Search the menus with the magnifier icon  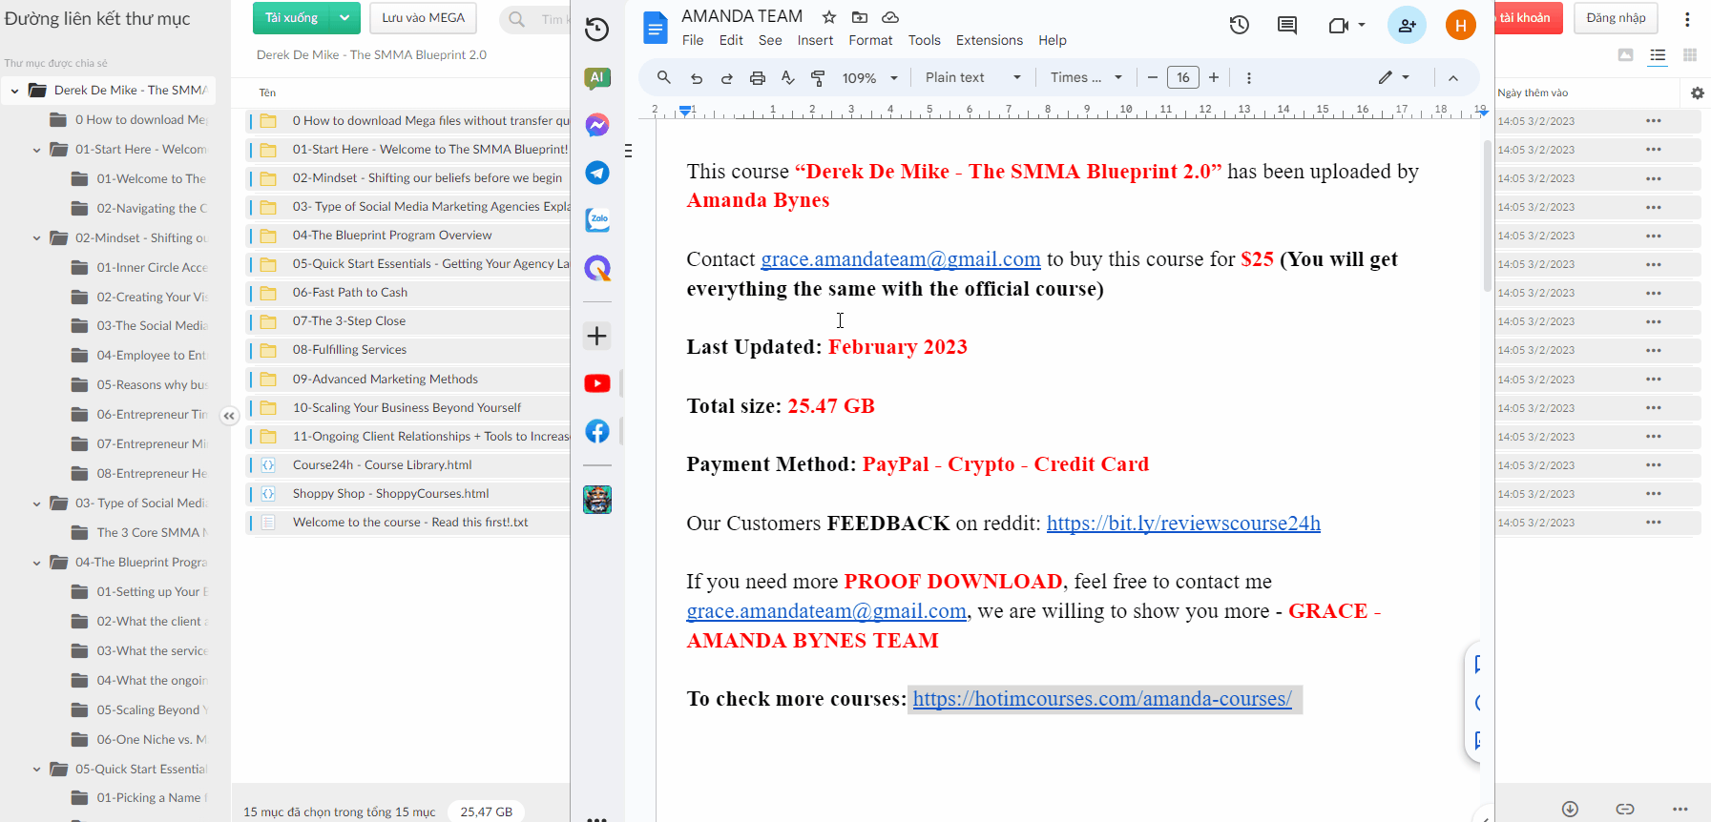(664, 77)
